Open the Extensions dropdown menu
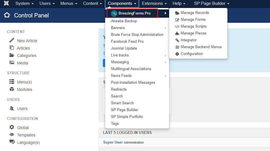This screenshot has width=270, height=151. (x=154, y=3)
